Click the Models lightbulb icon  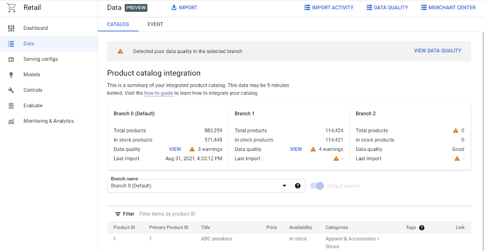click(x=11, y=75)
